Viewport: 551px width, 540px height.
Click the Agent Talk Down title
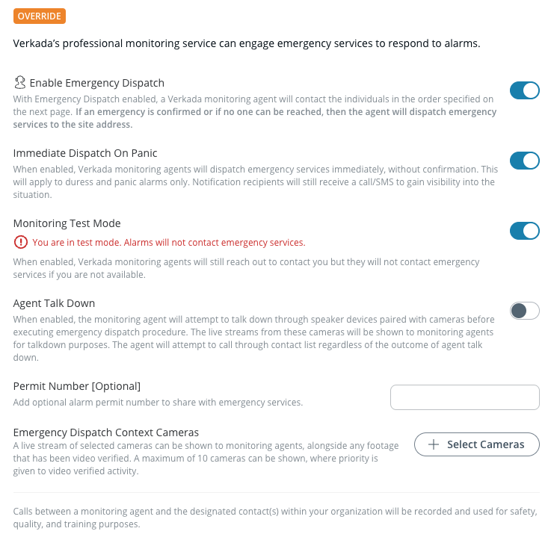click(54, 303)
